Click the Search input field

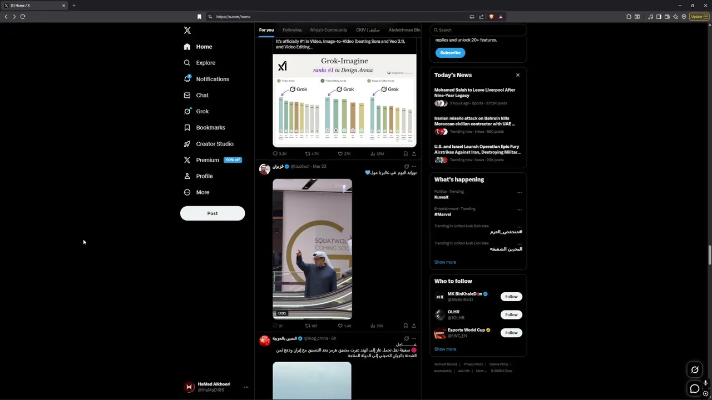(x=478, y=30)
